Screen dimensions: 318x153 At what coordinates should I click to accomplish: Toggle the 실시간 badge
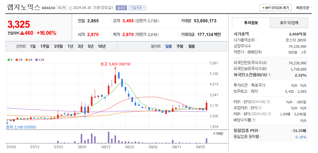point(121,8)
